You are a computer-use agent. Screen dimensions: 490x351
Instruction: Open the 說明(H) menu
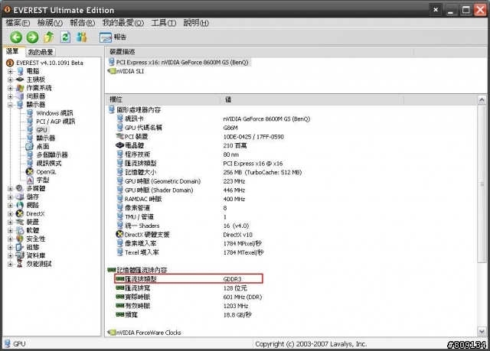(x=196, y=23)
